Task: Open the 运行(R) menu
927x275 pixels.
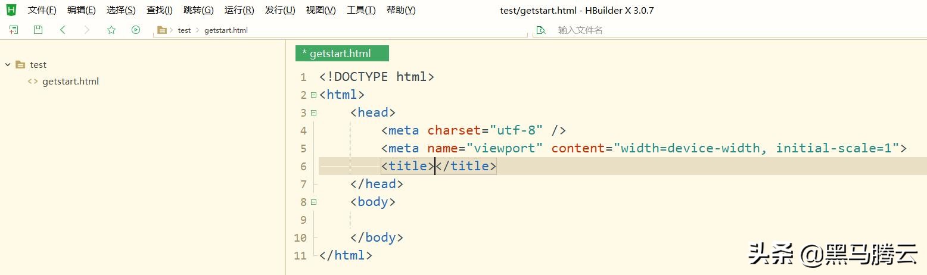Action: coord(239,10)
